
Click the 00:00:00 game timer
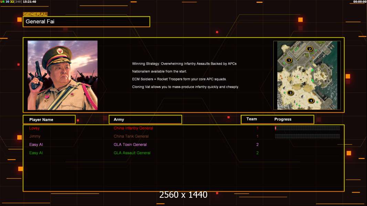click(360, 2)
